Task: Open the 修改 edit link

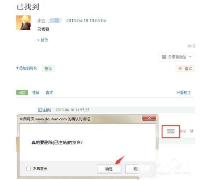Action: tap(44, 40)
